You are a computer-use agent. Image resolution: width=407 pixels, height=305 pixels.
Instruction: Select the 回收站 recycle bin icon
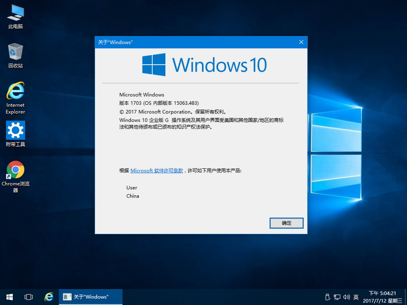coord(16,56)
